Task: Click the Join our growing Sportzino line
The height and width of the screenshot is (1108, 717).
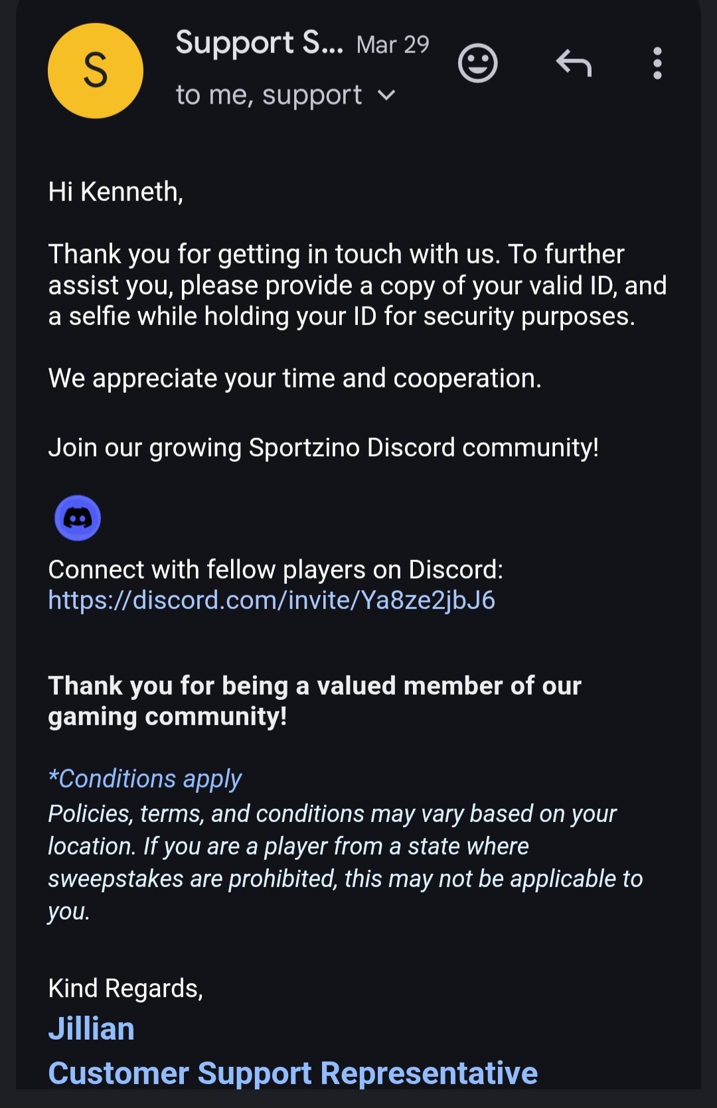Action: point(323,448)
